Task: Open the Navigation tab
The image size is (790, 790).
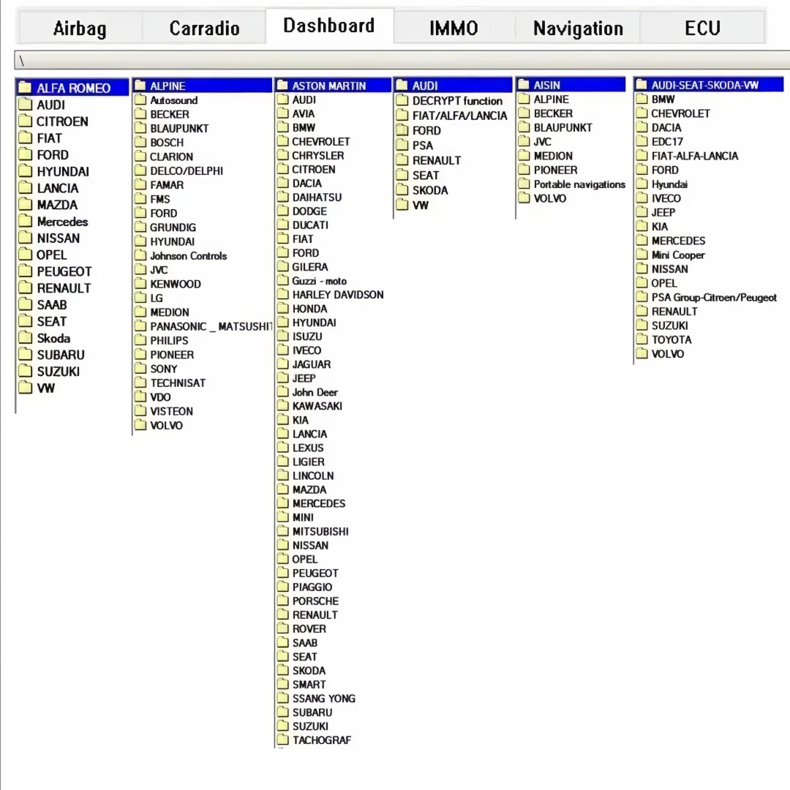Action: [x=578, y=28]
